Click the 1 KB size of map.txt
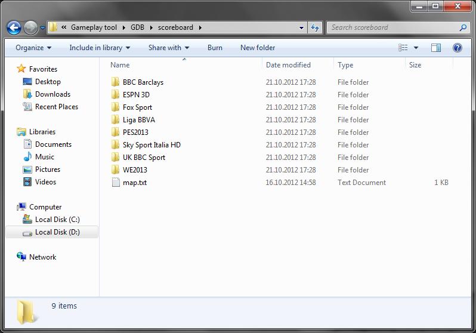 pyautogui.click(x=441, y=182)
